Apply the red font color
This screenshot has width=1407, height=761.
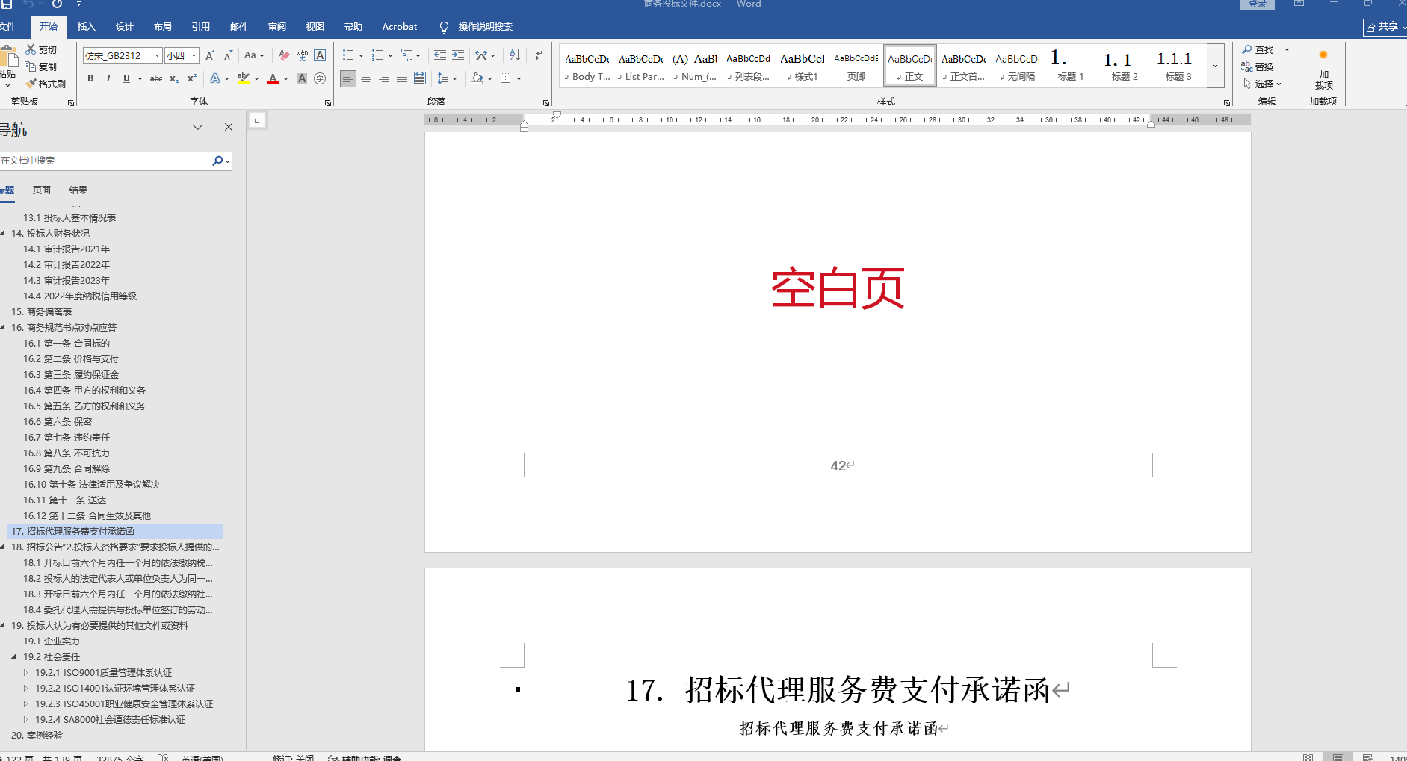pos(273,78)
